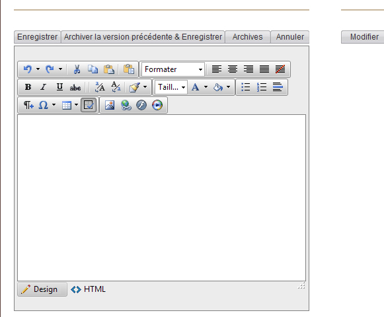Apply background color with paint bucket

tap(218, 87)
